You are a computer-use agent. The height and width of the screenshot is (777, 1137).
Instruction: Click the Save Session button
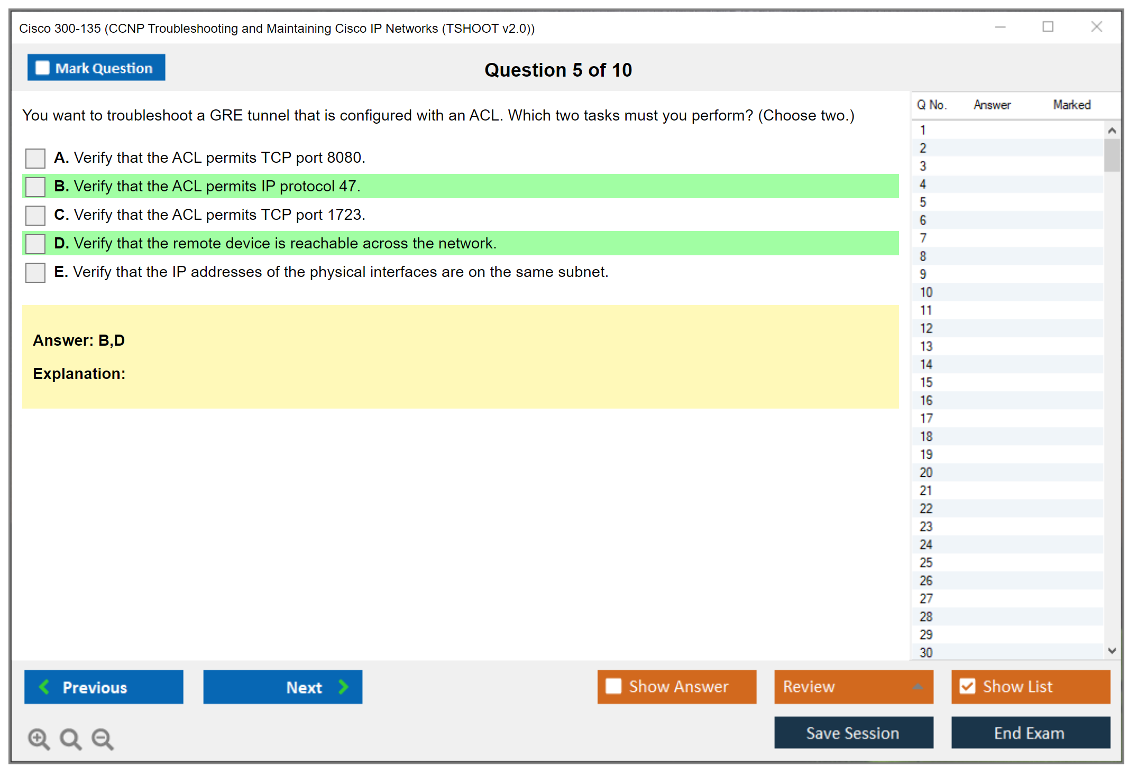tap(853, 733)
